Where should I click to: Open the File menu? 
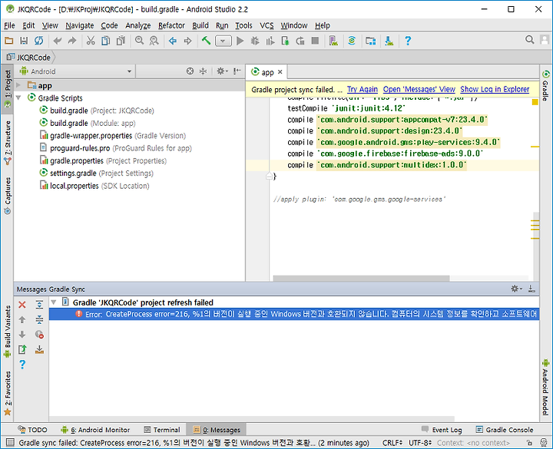[x=9, y=25]
